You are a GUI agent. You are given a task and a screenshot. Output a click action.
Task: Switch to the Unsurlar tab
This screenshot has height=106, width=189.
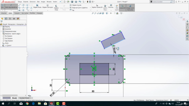pos(4,13)
